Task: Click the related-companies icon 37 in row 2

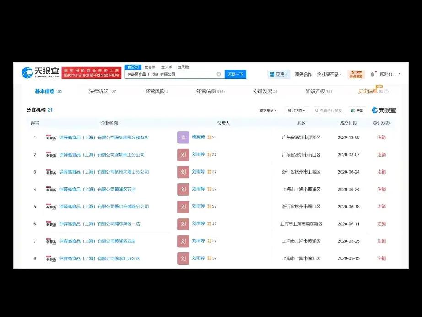Action: click(212, 154)
